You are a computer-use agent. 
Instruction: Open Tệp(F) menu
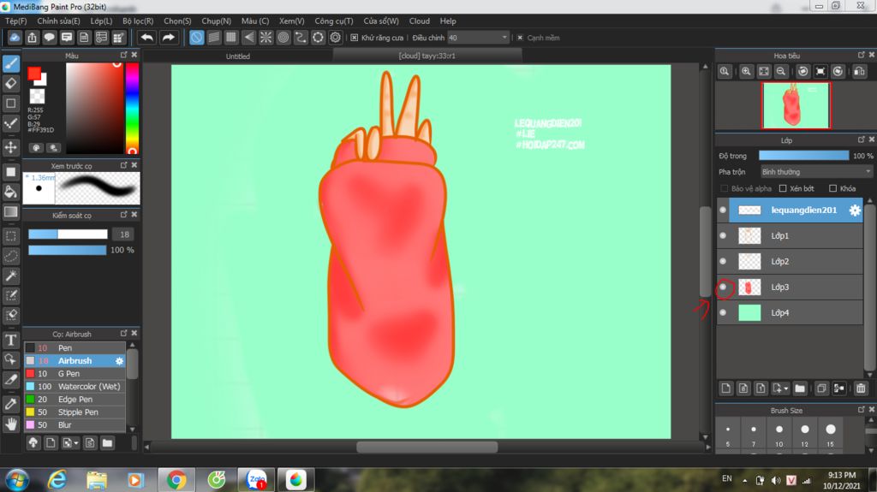click(x=15, y=21)
